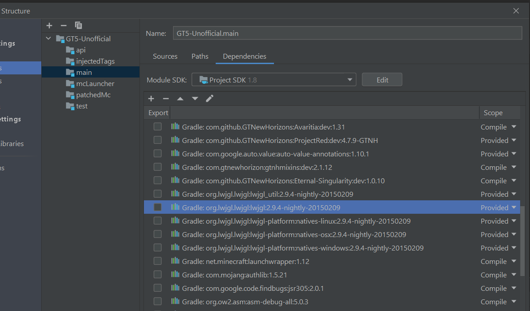Open scope dropdown for jsr305
Screen dimensions: 530x311
tap(514, 288)
